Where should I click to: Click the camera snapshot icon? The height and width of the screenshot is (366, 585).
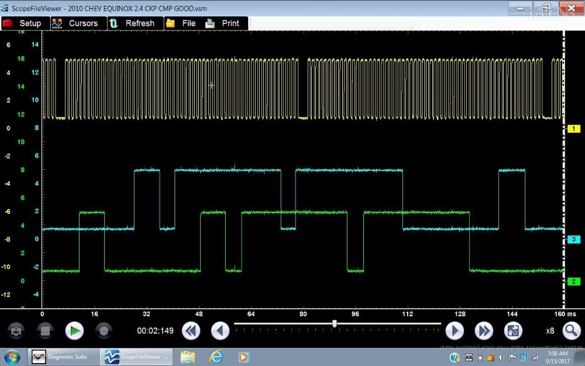click(x=16, y=331)
